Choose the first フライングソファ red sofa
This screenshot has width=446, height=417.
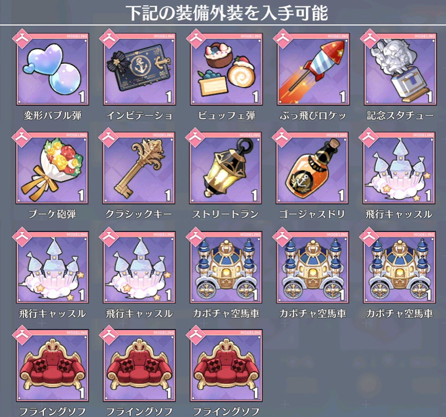(x=52, y=366)
